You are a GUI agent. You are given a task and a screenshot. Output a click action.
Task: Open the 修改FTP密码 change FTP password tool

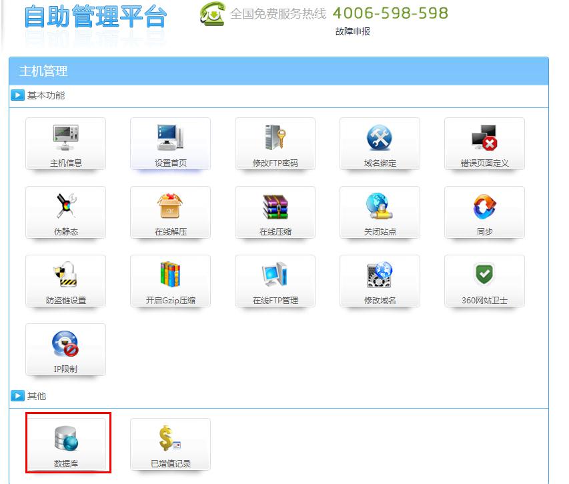pos(275,143)
